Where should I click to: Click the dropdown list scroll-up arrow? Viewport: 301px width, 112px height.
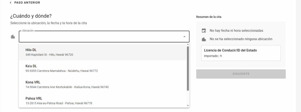[188, 44]
